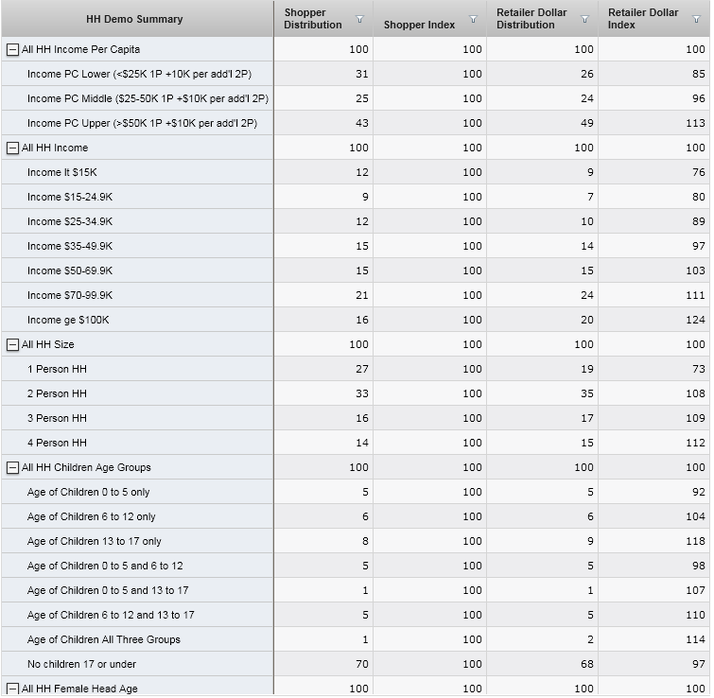This screenshot has height=698, width=714.
Task: Click Retailer Dollar Index value 124
Action: coord(695,320)
